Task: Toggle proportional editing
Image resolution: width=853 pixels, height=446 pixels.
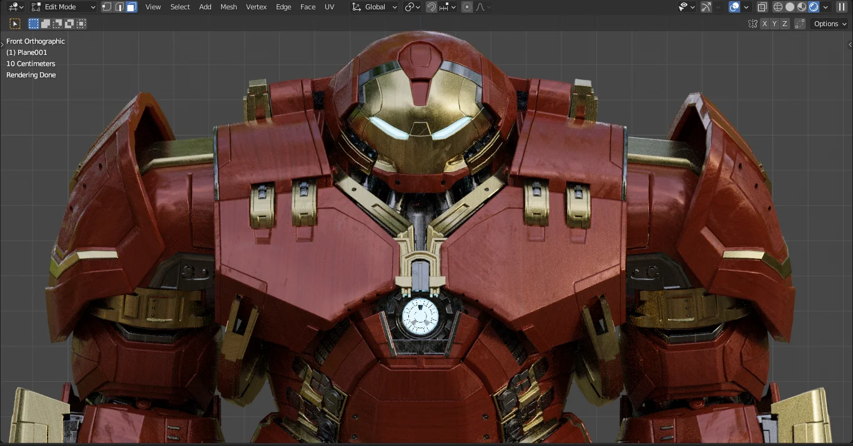Action: point(467,7)
